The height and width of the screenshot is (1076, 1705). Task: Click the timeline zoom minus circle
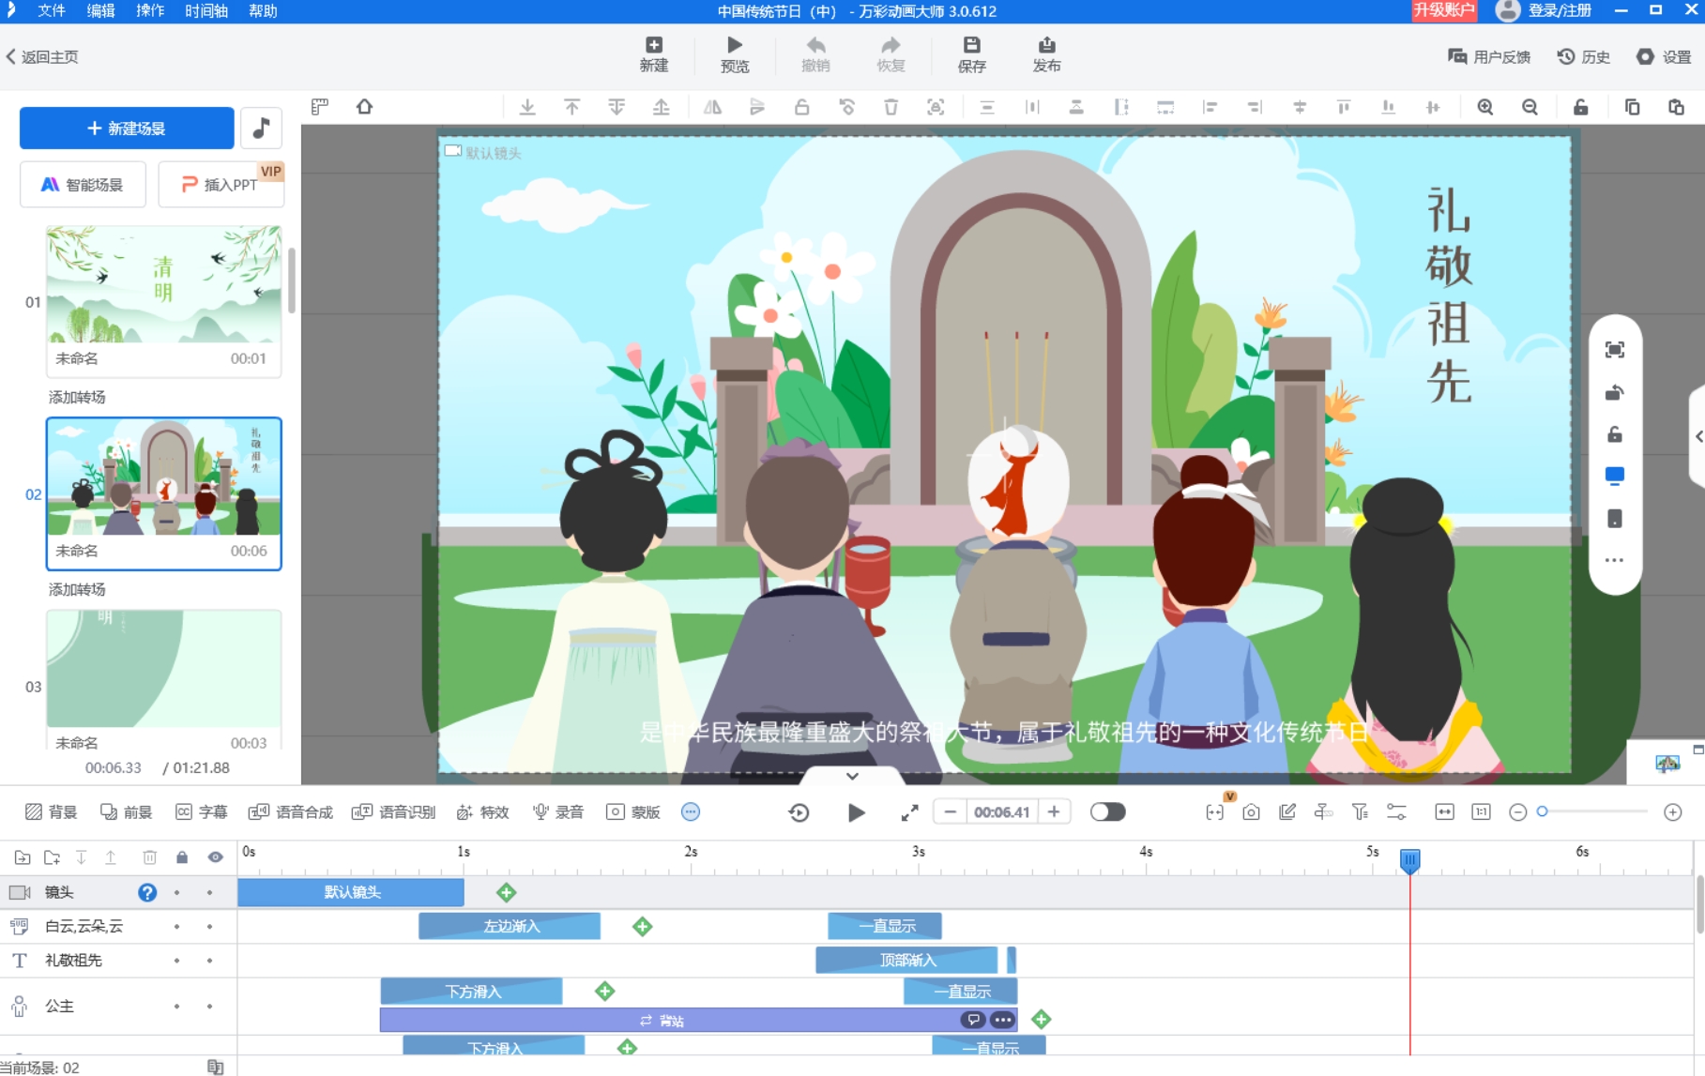[x=1517, y=812]
